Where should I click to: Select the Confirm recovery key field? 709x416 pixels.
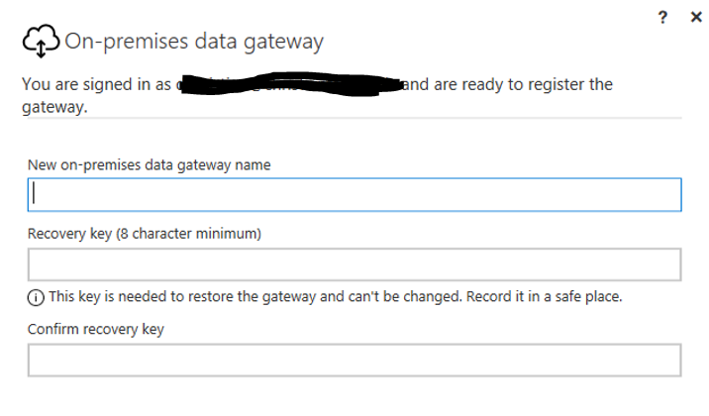(354, 360)
